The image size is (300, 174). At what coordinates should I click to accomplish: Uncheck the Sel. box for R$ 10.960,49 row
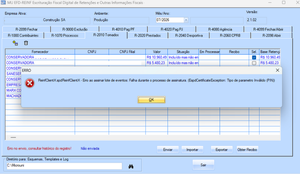[x=254, y=57]
